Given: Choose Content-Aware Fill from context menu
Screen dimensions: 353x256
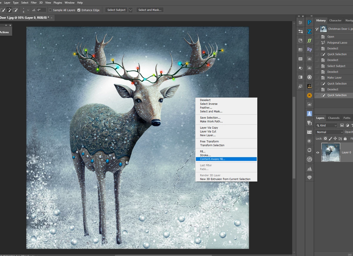Looking at the screenshot, I should (226, 159).
